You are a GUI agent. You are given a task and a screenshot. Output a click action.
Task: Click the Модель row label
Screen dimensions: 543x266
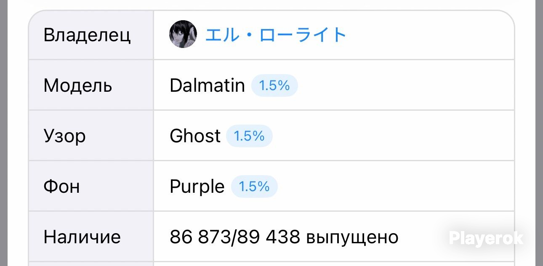click(78, 85)
